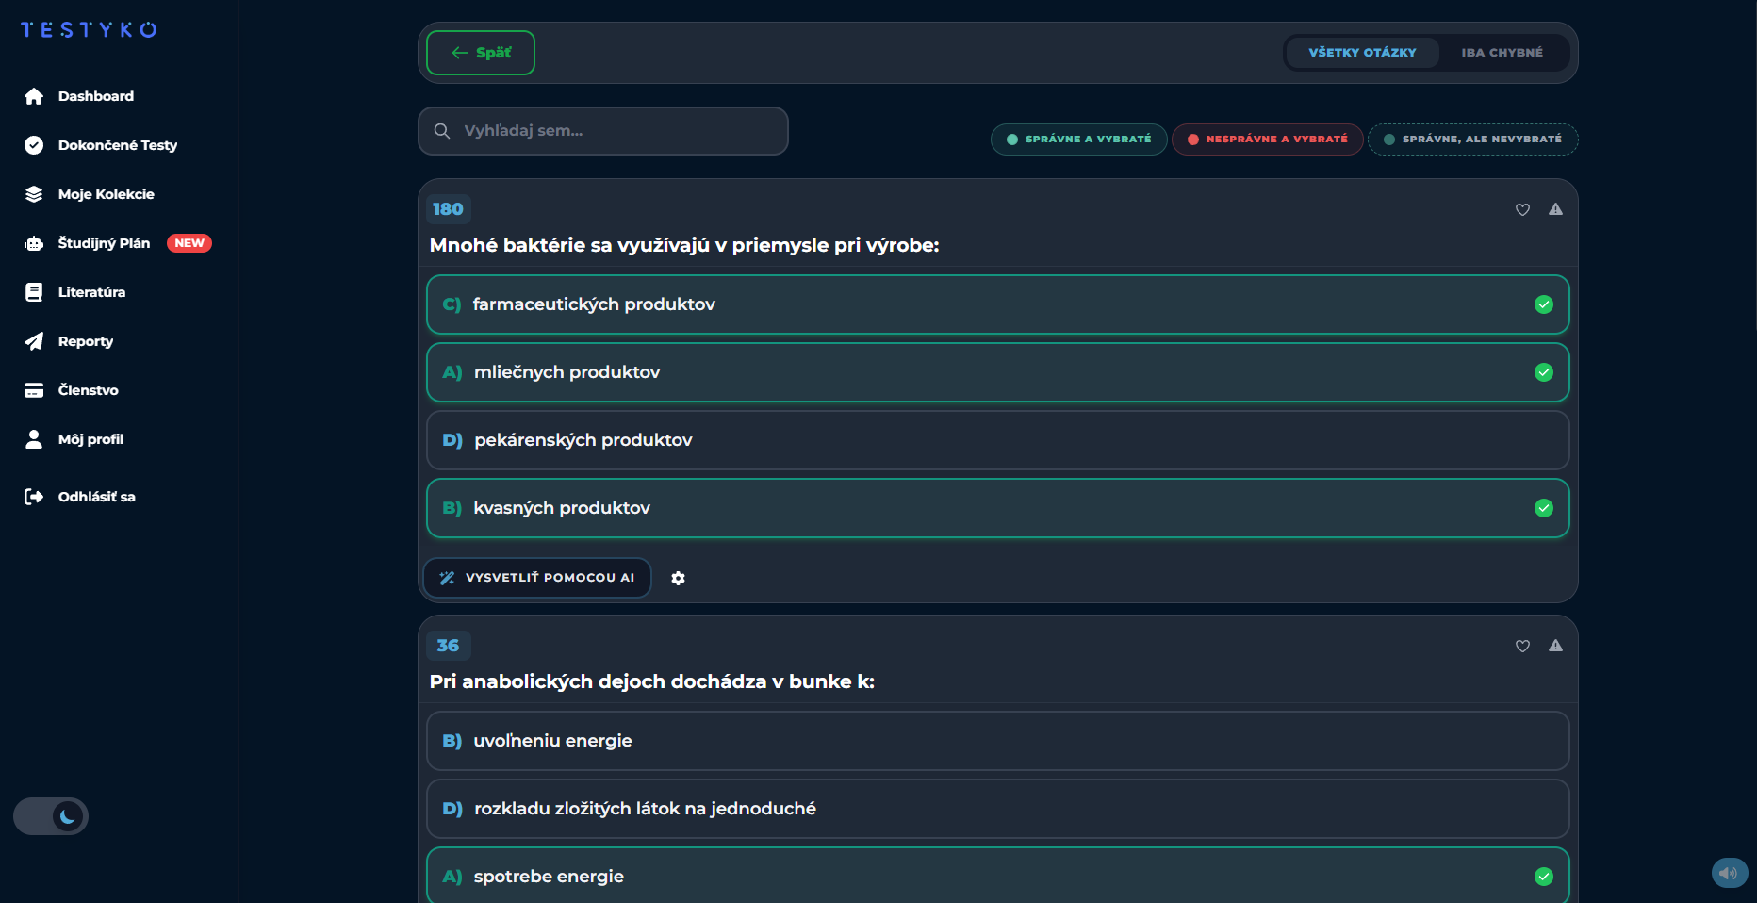Toggle the dark mode switch
1757x903 pixels.
(x=51, y=816)
